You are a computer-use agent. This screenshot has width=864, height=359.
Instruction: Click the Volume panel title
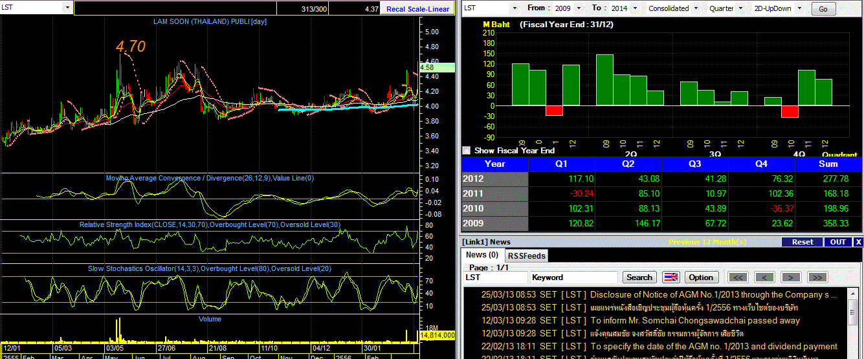[x=210, y=319]
